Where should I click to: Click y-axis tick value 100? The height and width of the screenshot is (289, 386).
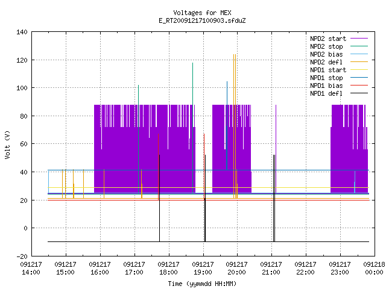pyautogui.click(x=22, y=88)
